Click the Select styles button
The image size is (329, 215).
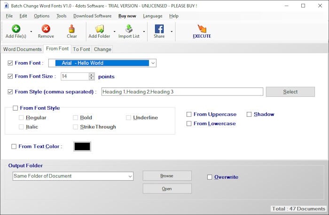pyautogui.click(x=290, y=92)
